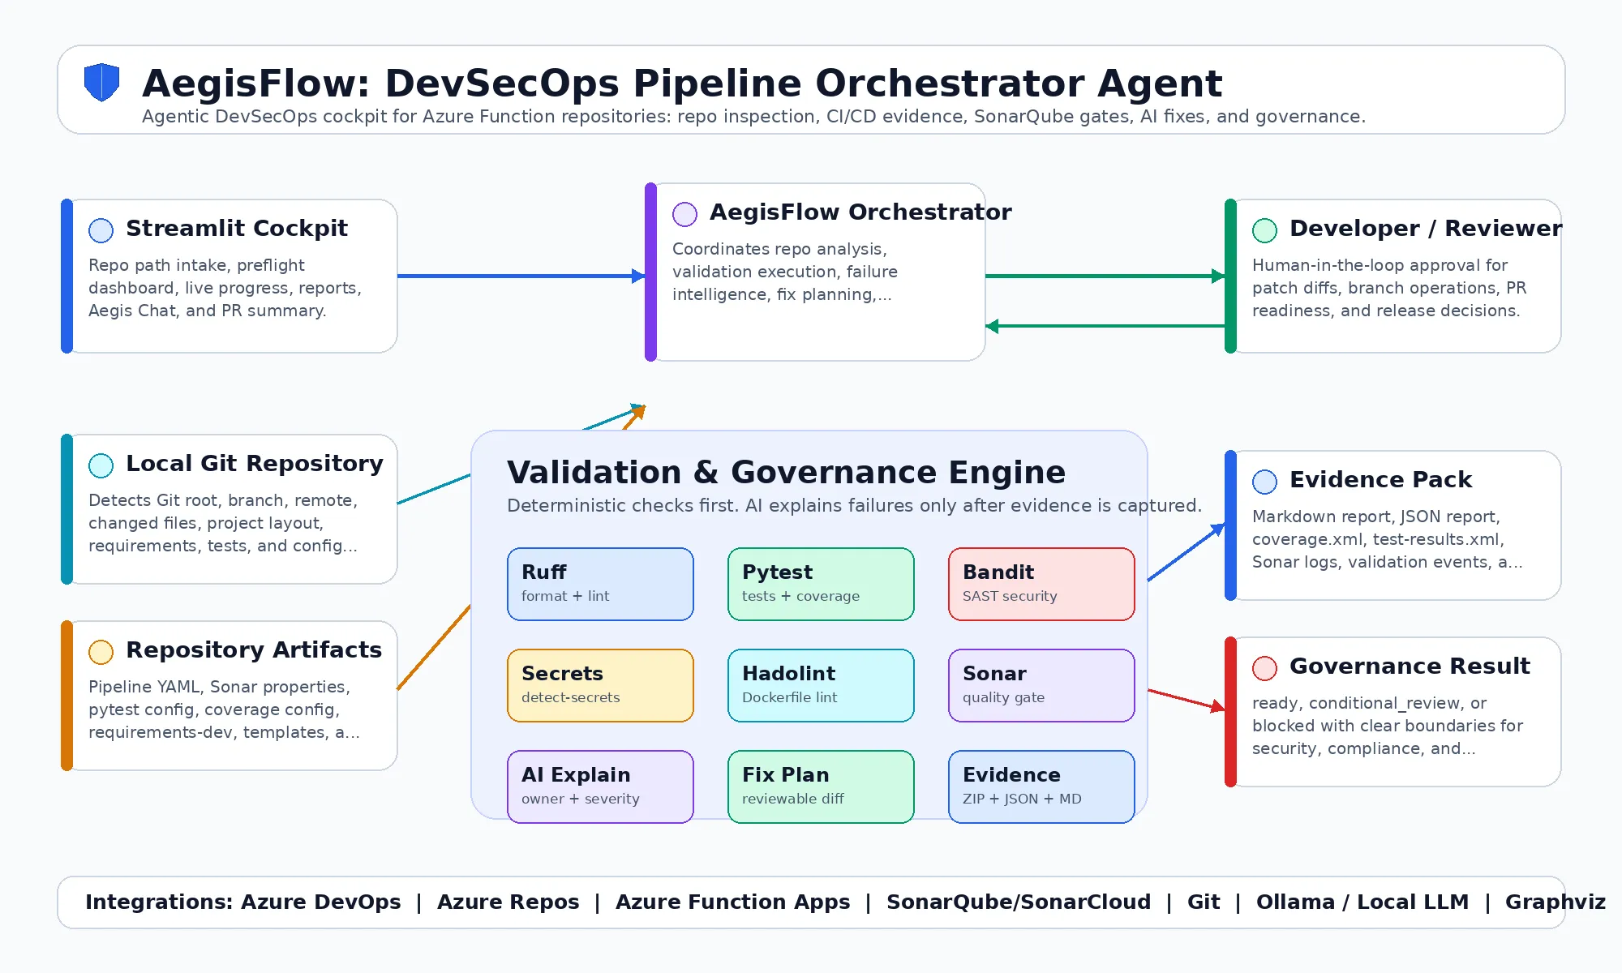Click 'Deterministic checks first' description line

pyautogui.click(x=854, y=506)
